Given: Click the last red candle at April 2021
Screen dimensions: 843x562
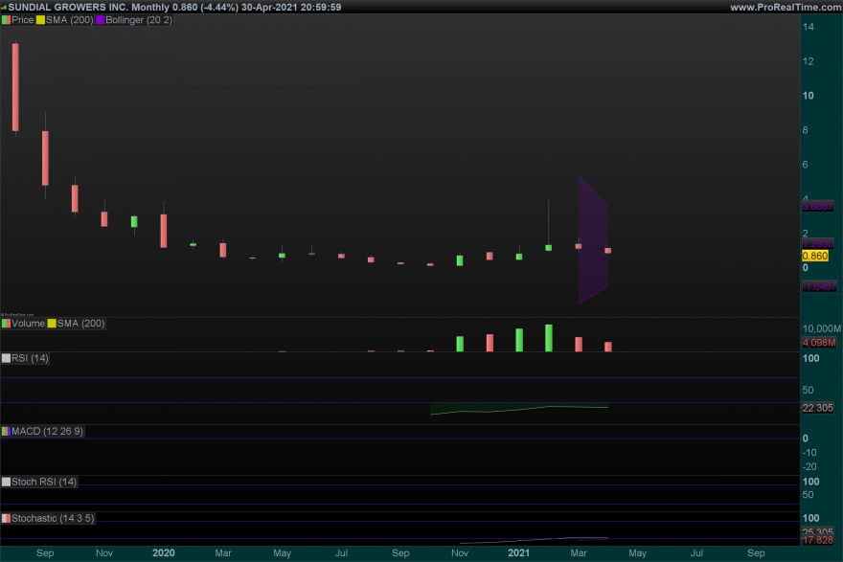Looking at the screenshot, I should [x=608, y=251].
